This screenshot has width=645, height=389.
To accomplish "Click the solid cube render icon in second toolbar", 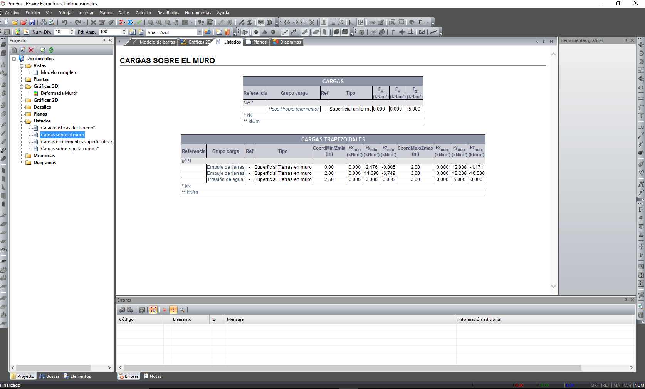I will pyautogui.click(x=336, y=32).
